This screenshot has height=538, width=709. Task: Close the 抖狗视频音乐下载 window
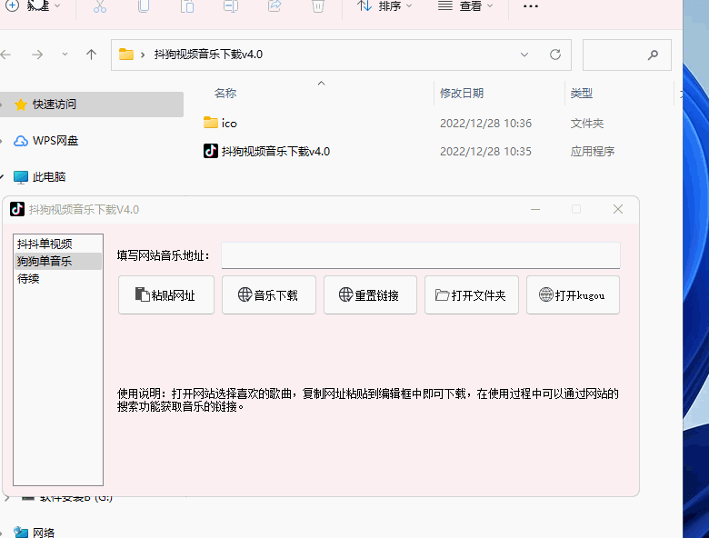tap(618, 209)
